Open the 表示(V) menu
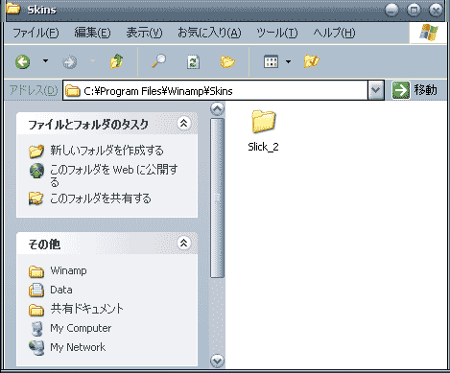 coord(144,33)
